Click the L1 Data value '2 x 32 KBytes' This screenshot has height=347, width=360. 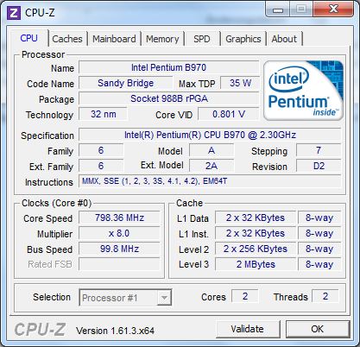click(x=256, y=218)
